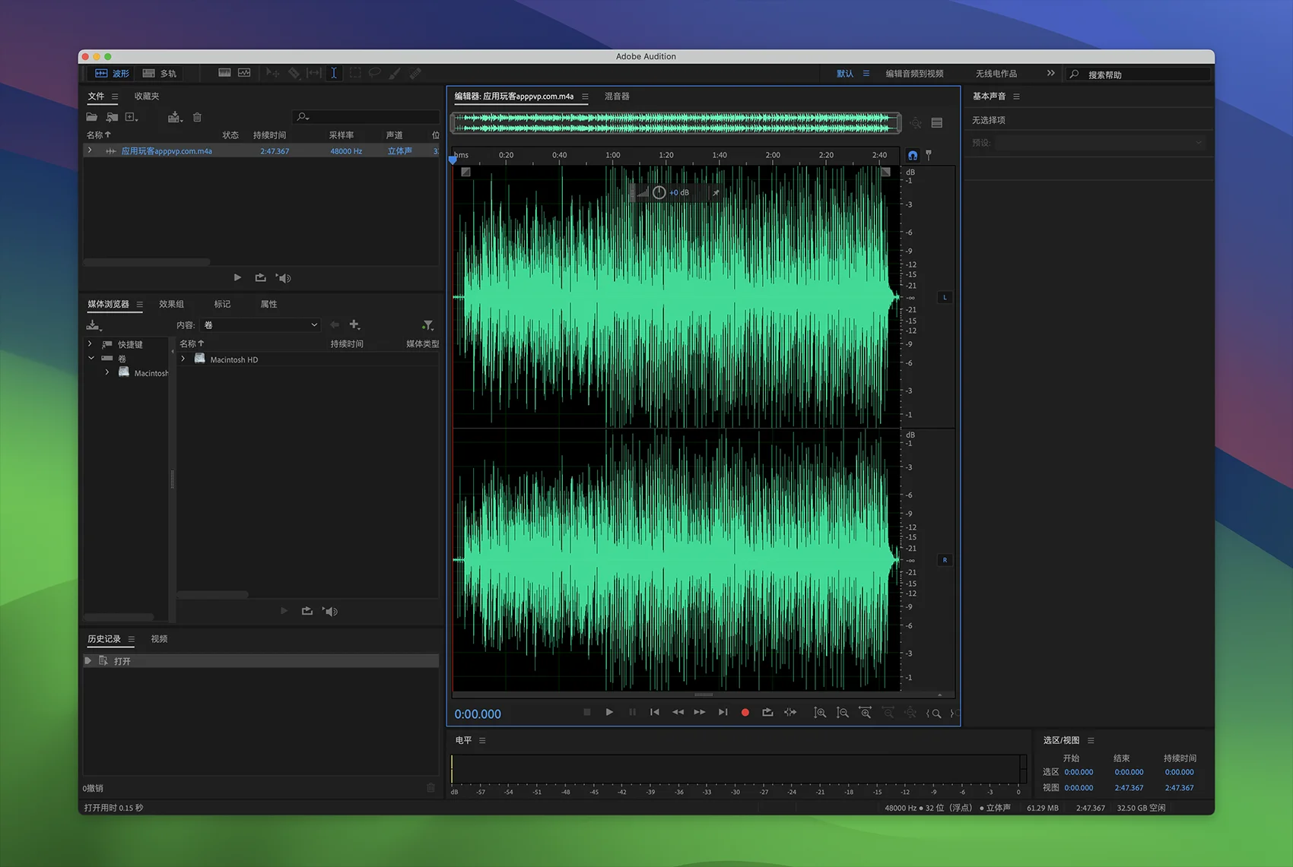Click the new file icon in Files panel
Viewport: 1293px width, 867px height.
click(x=132, y=117)
